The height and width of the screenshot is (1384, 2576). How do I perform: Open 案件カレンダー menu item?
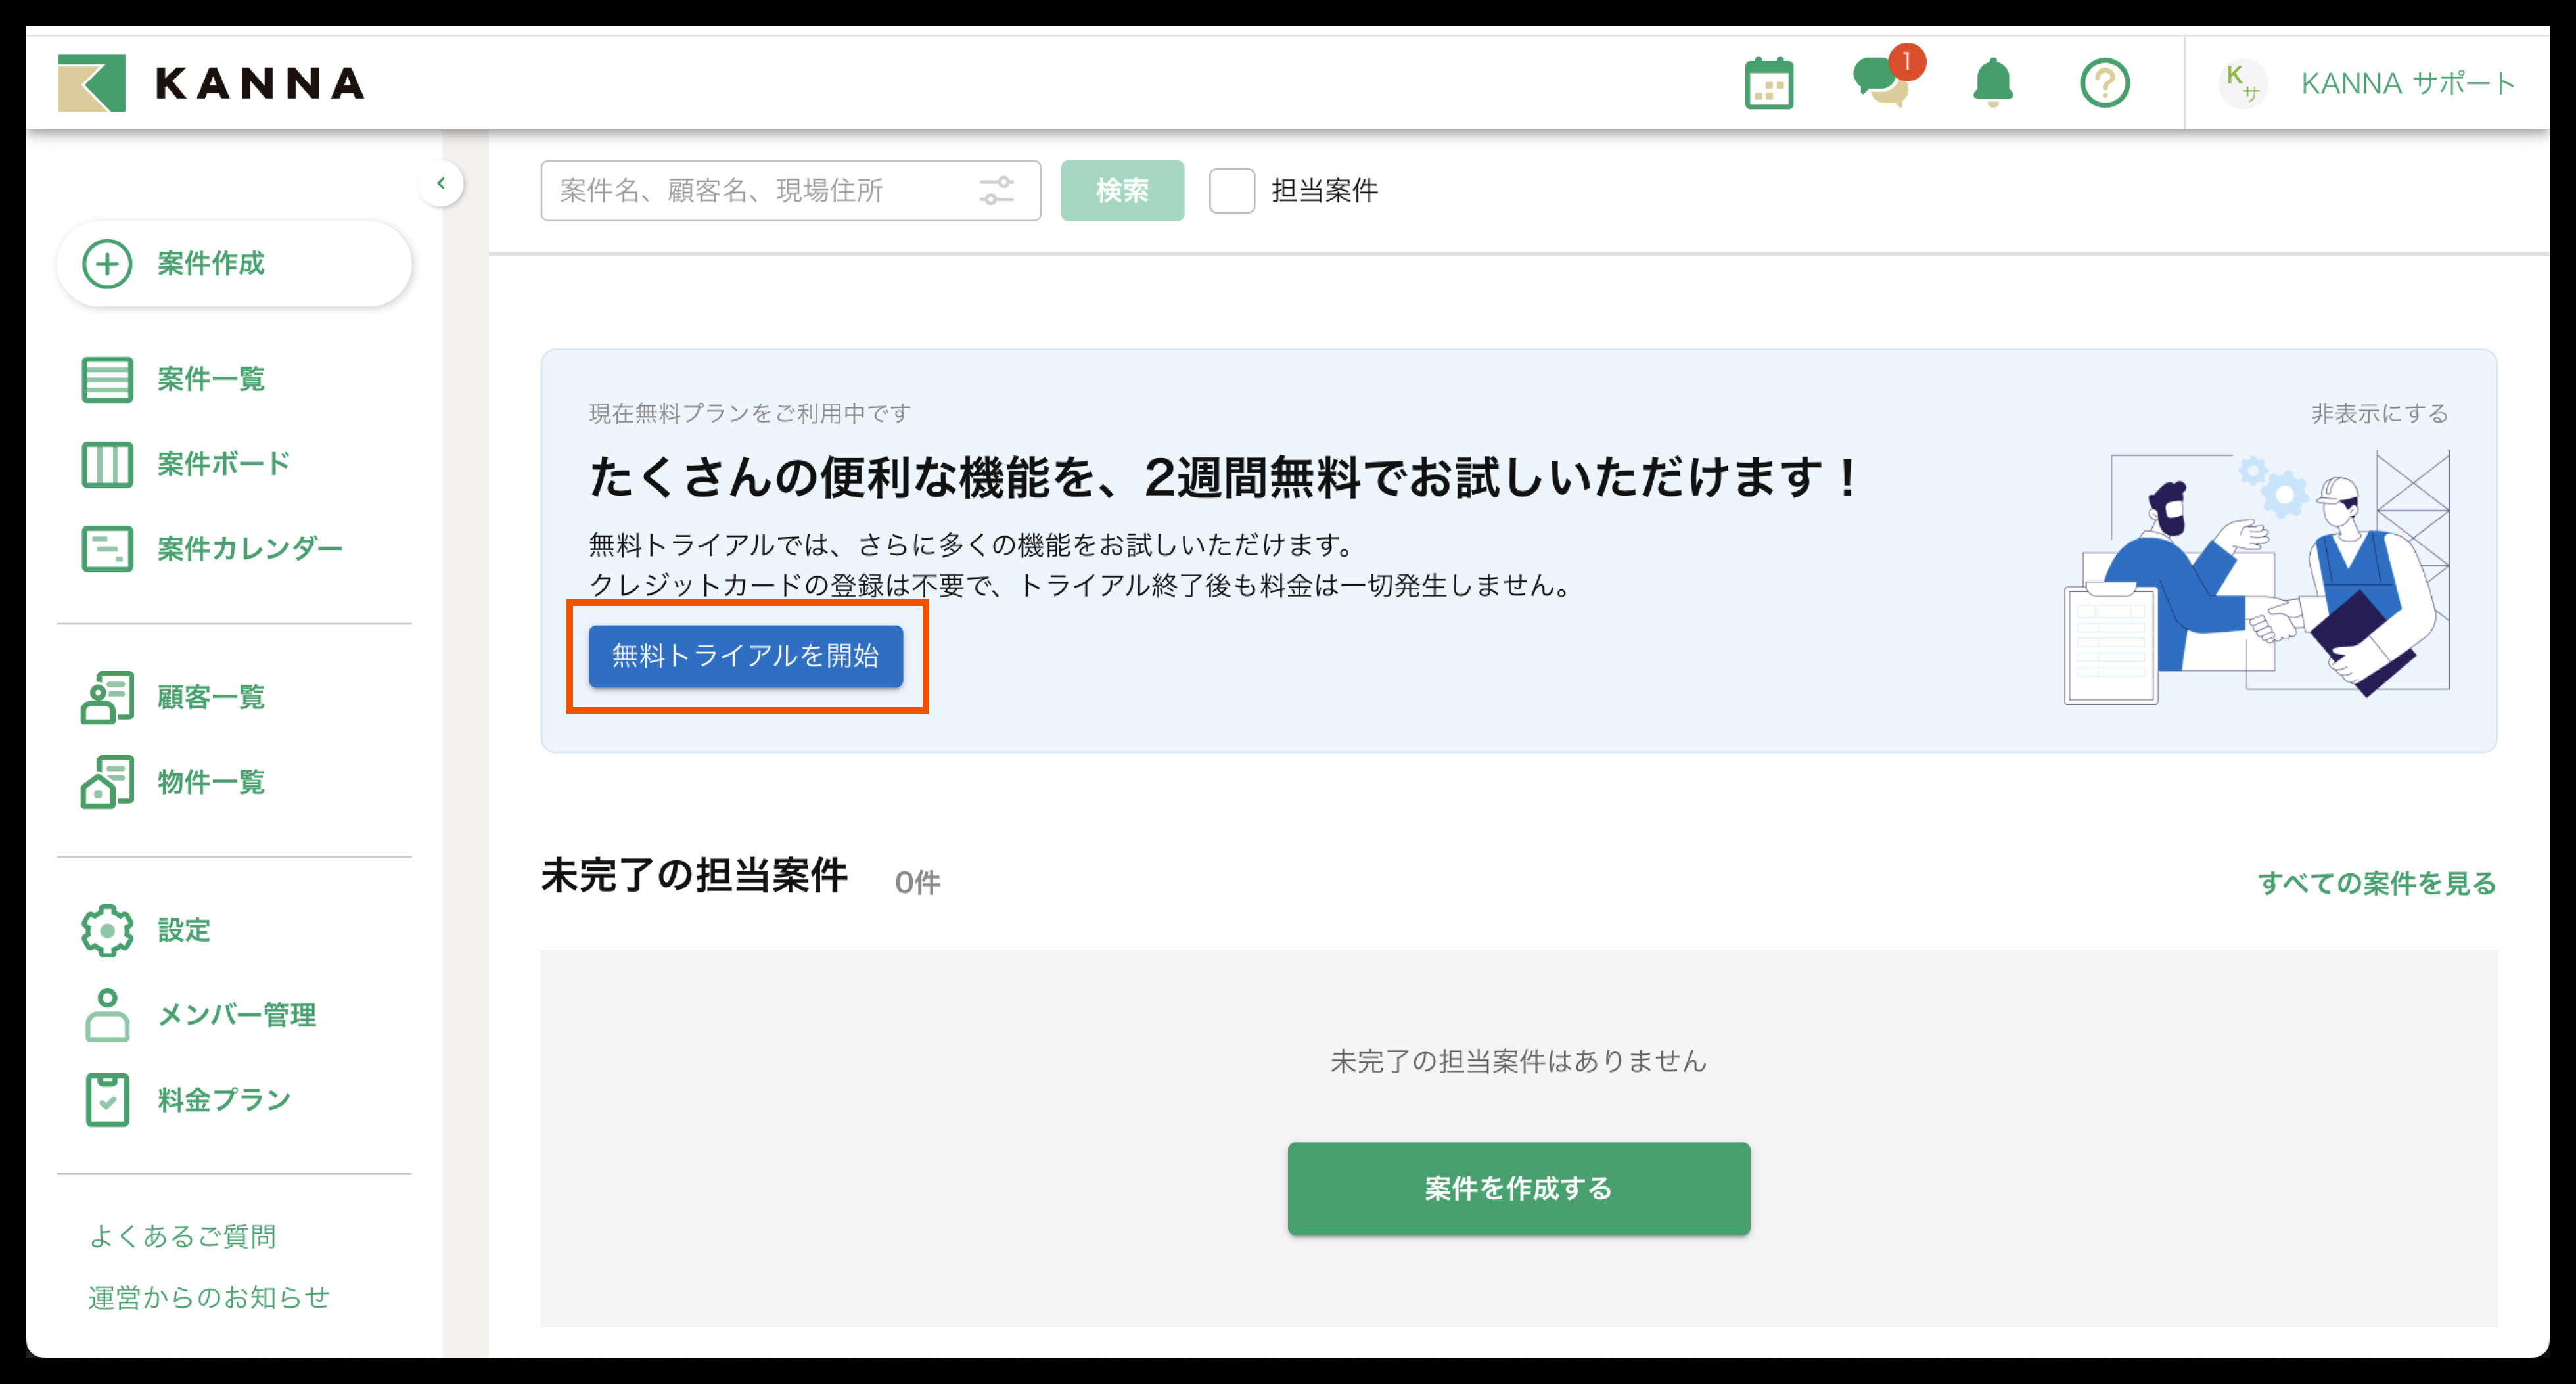pos(249,549)
